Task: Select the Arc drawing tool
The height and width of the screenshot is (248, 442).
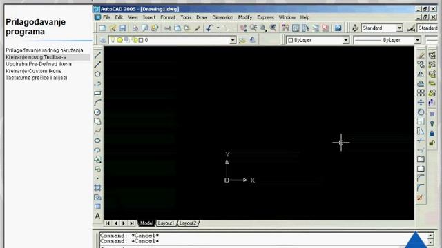Action: click(97, 103)
